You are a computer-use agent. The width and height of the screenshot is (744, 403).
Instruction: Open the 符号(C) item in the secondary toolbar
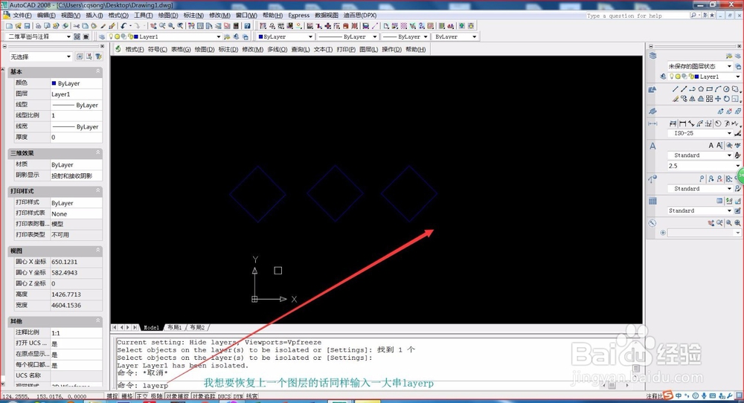(158, 49)
